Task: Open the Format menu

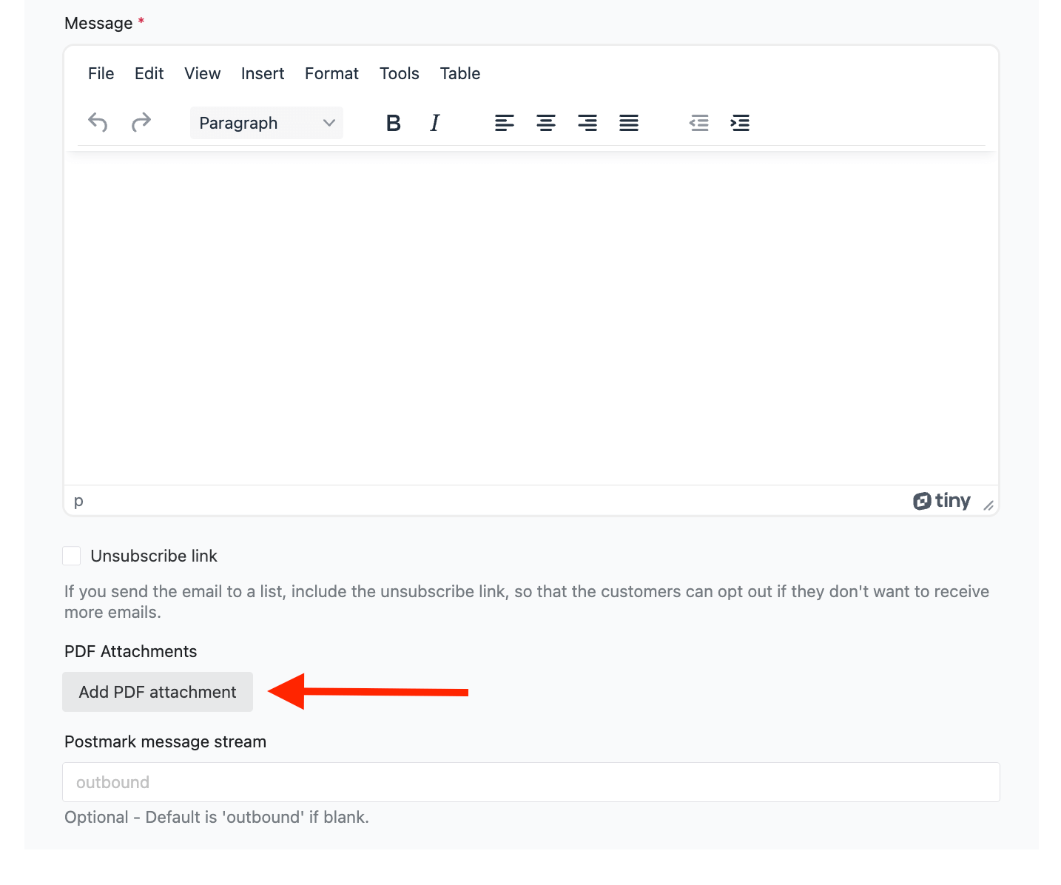Action: [x=331, y=73]
